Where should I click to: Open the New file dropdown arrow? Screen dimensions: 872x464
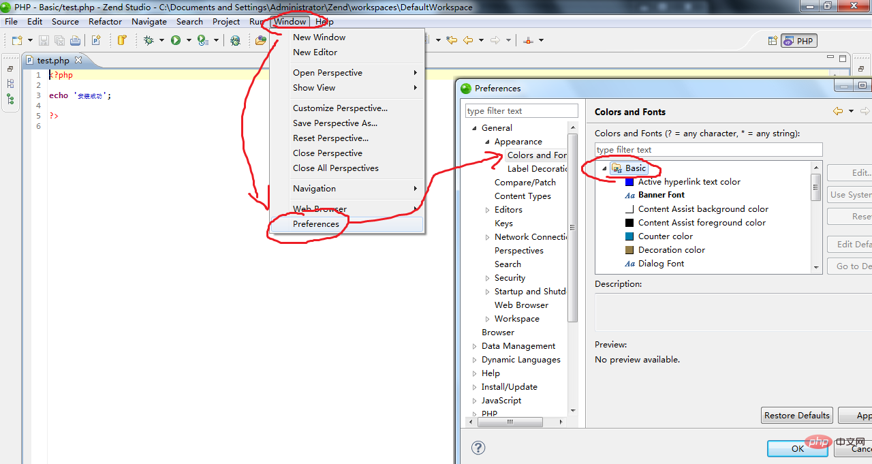29,40
